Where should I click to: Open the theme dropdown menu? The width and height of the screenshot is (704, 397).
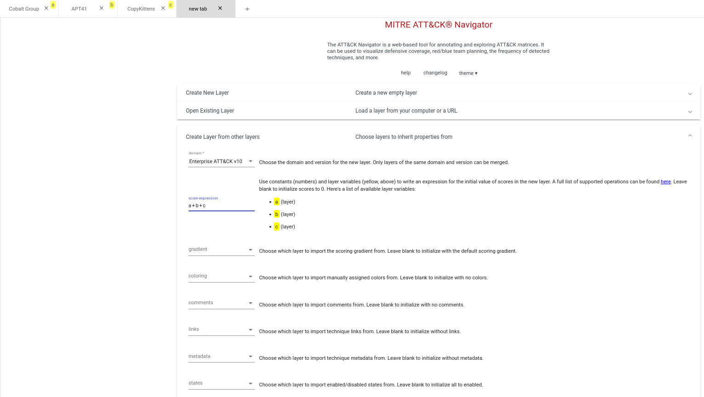[x=468, y=73]
